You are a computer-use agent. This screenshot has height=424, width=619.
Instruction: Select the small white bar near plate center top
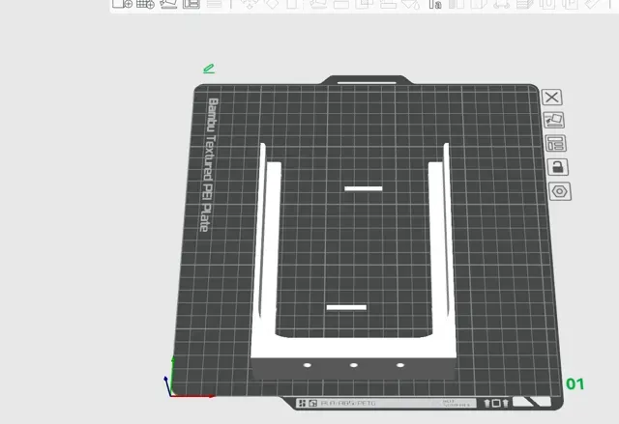(364, 188)
